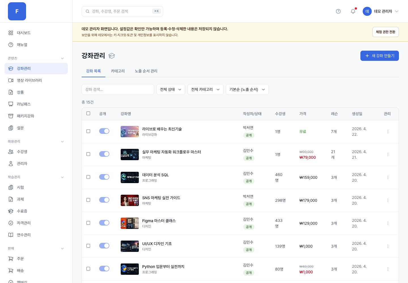Open manage menu for 라이브로 배우는 최신기술
This screenshot has width=408, height=283.
pos(388,132)
